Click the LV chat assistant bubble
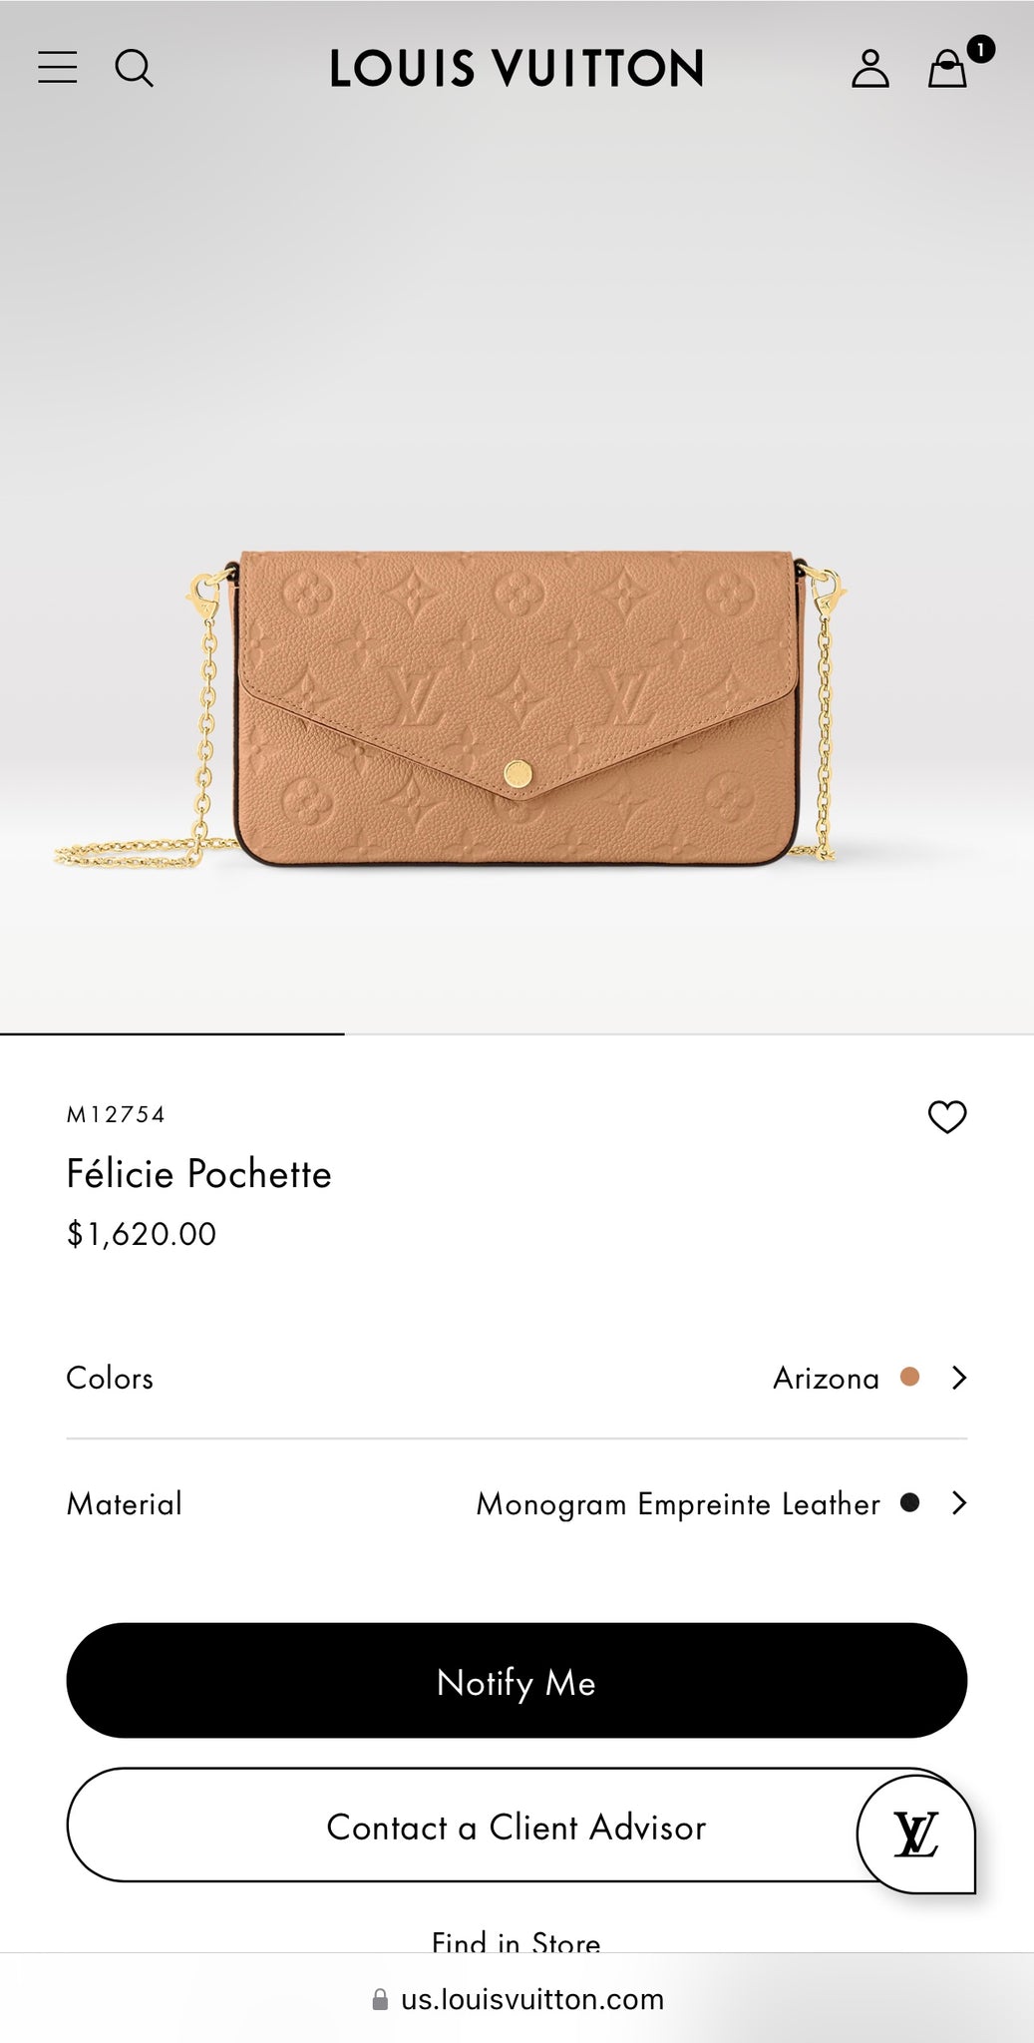This screenshot has height=2043, width=1034. (x=915, y=1833)
